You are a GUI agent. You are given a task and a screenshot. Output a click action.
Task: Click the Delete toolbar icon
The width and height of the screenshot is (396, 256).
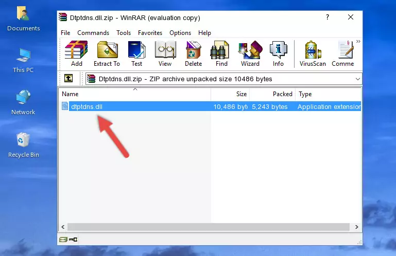click(x=193, y=53)
